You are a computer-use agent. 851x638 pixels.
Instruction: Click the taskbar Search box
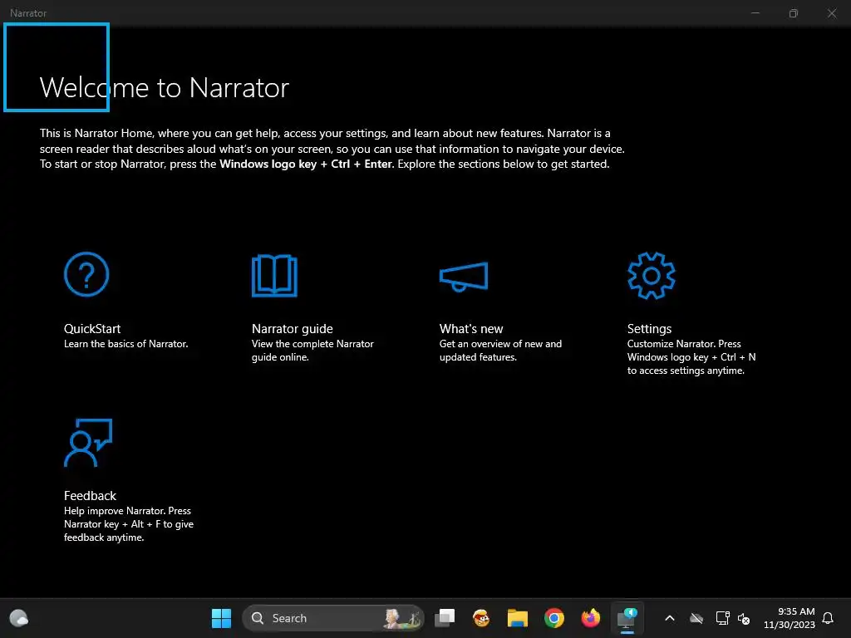(333, 618)
